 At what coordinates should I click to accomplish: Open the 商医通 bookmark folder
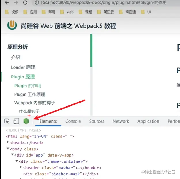coord(127,12)
